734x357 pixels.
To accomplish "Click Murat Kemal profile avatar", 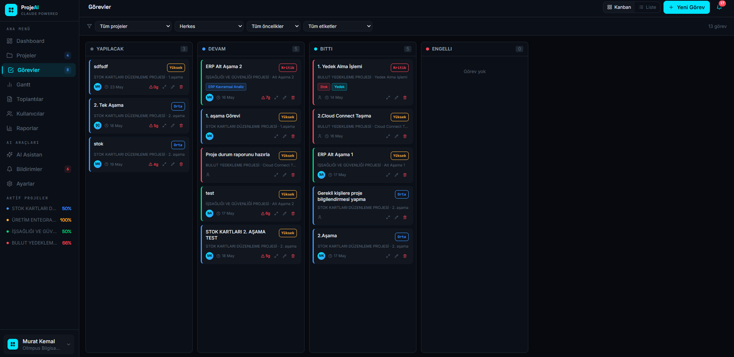I will 13,344.
